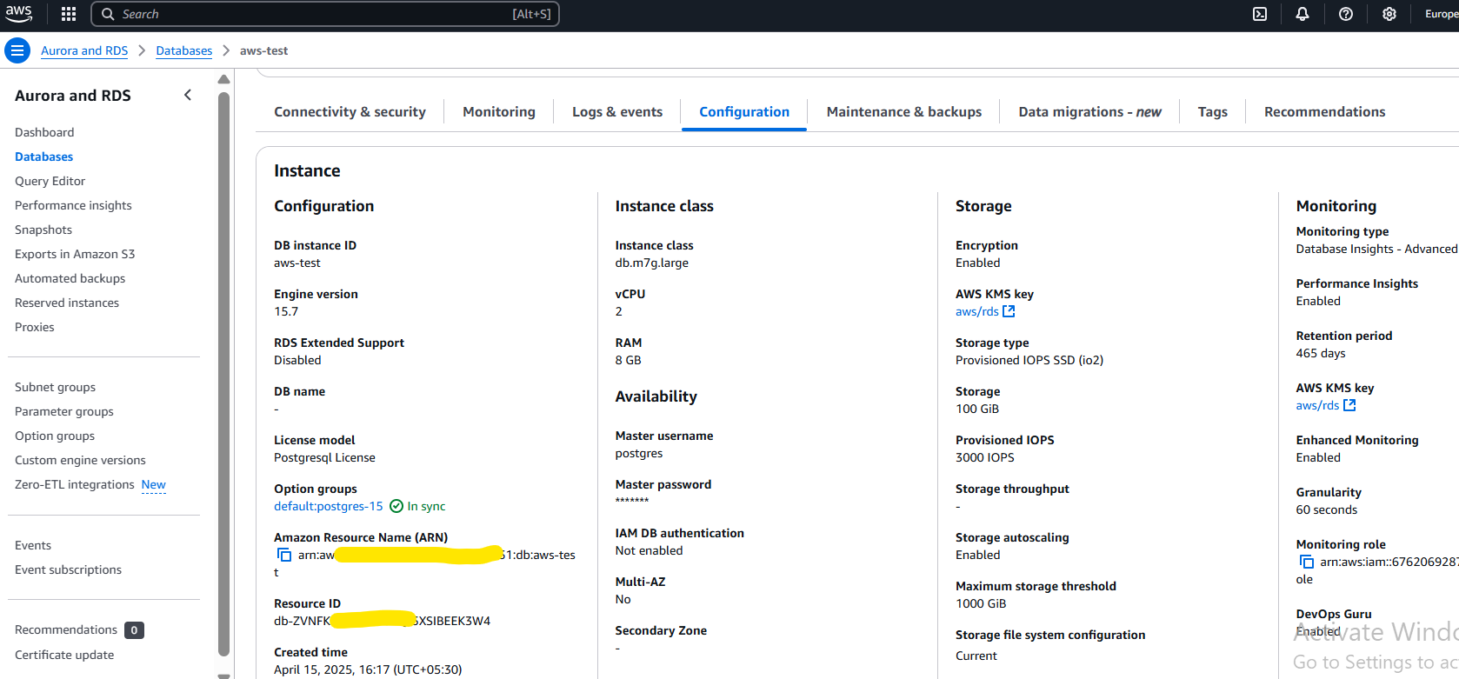Open the Storage aws/rds KMS key link
This screenshot has height=679, width=1459.
pos(985,311)
